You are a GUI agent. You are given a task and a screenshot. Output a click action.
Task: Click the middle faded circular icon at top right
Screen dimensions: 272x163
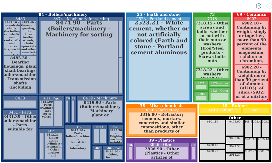[x=264, y=6]
